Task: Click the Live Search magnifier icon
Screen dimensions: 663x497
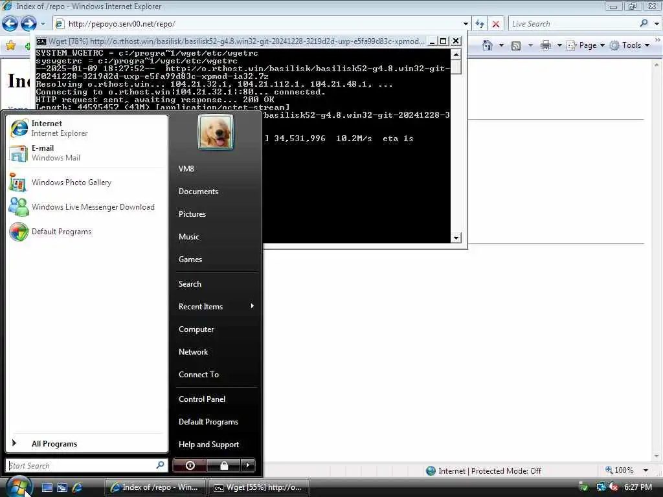Action: coord(644,23)
